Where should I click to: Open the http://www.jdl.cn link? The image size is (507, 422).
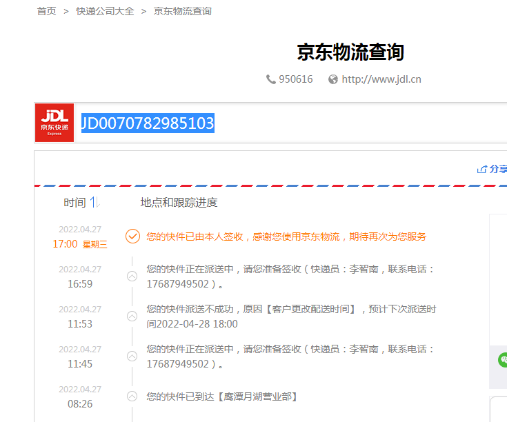[x=381, y=79]
